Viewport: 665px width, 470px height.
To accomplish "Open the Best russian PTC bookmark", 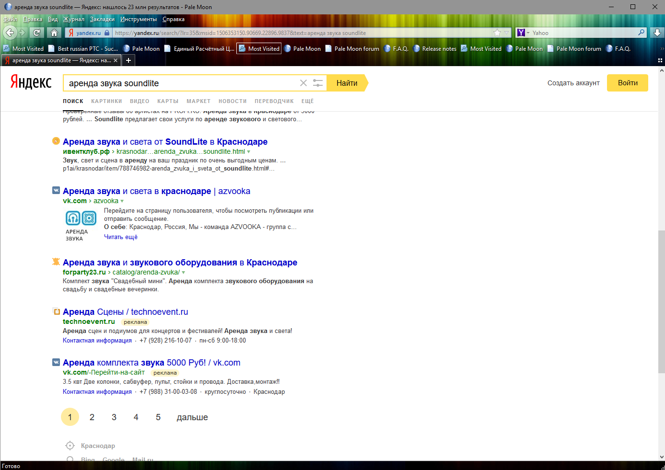I will tap(83, 48).
